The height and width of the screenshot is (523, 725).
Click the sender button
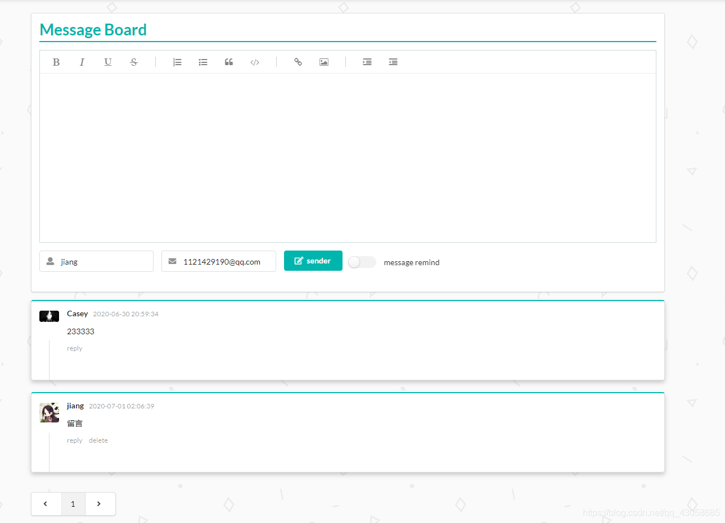[313, 261]
